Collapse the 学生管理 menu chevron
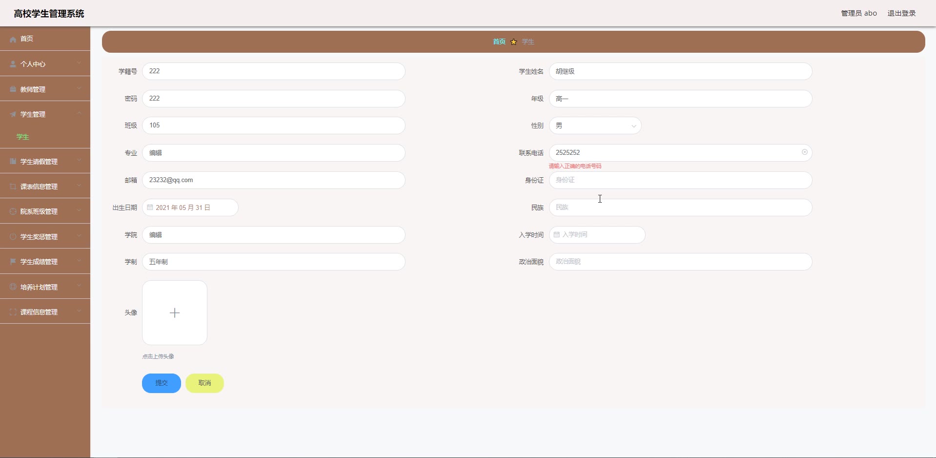The height and width of the screenshot is (458, 936). (79, 114)
